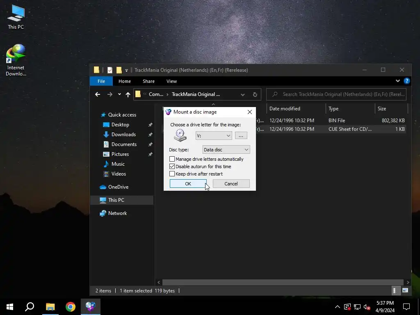Open the notification center icon
This screenshot has width=420, height=315.
(x=406, y=307)
